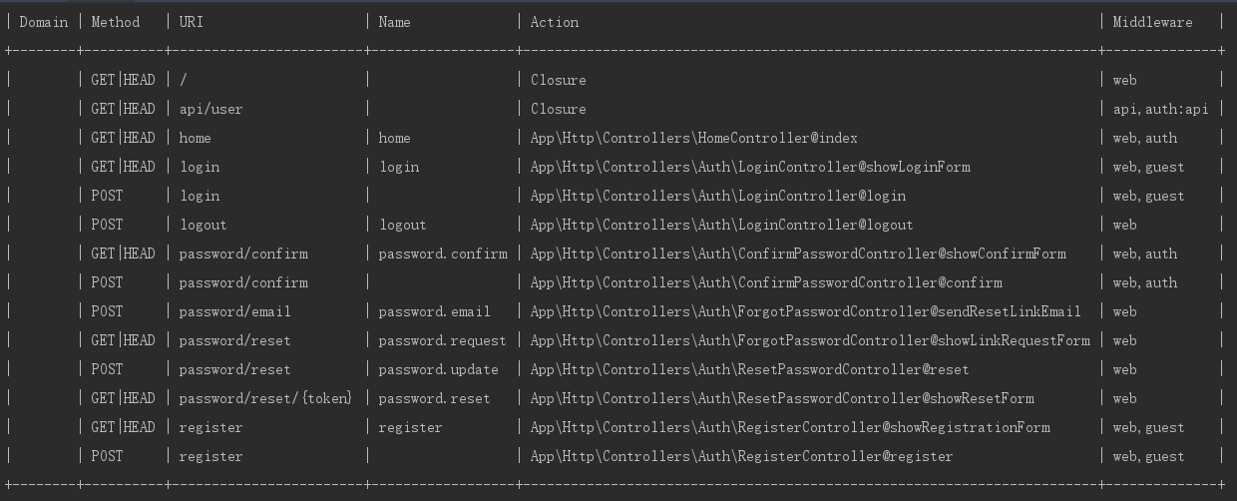
Task: Click the password.update route name
Action: click(438, 369)
